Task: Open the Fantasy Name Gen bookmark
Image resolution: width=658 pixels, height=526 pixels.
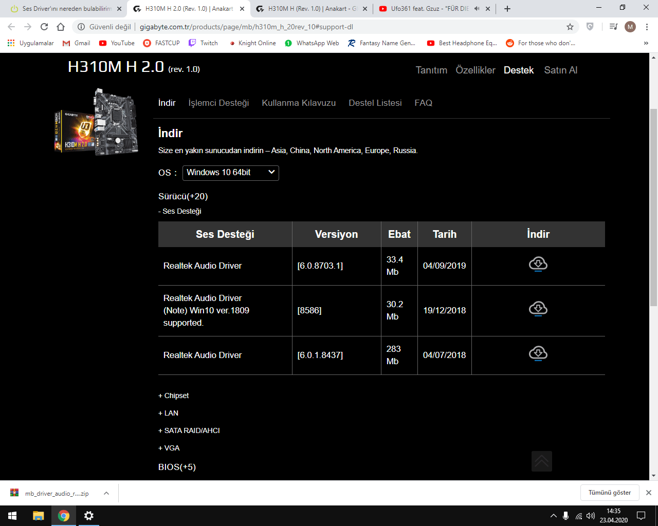Action: click(381, 43)
